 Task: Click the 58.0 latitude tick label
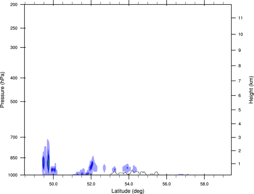pos(204,184)
